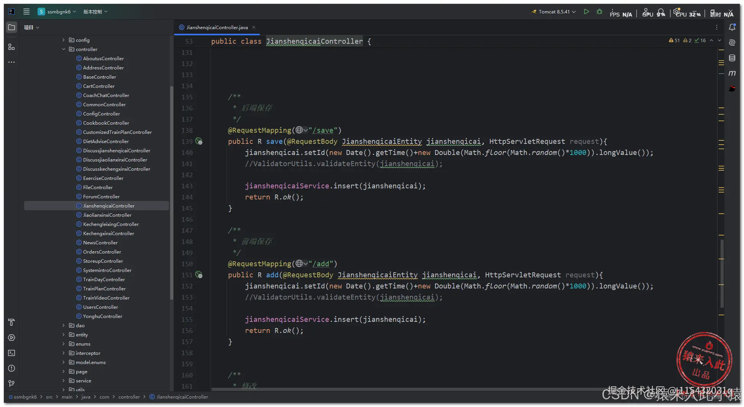Open the Tomcat 8.5.41 run configuration dropdown
The image size is (744, 407).
coord(553,12)
